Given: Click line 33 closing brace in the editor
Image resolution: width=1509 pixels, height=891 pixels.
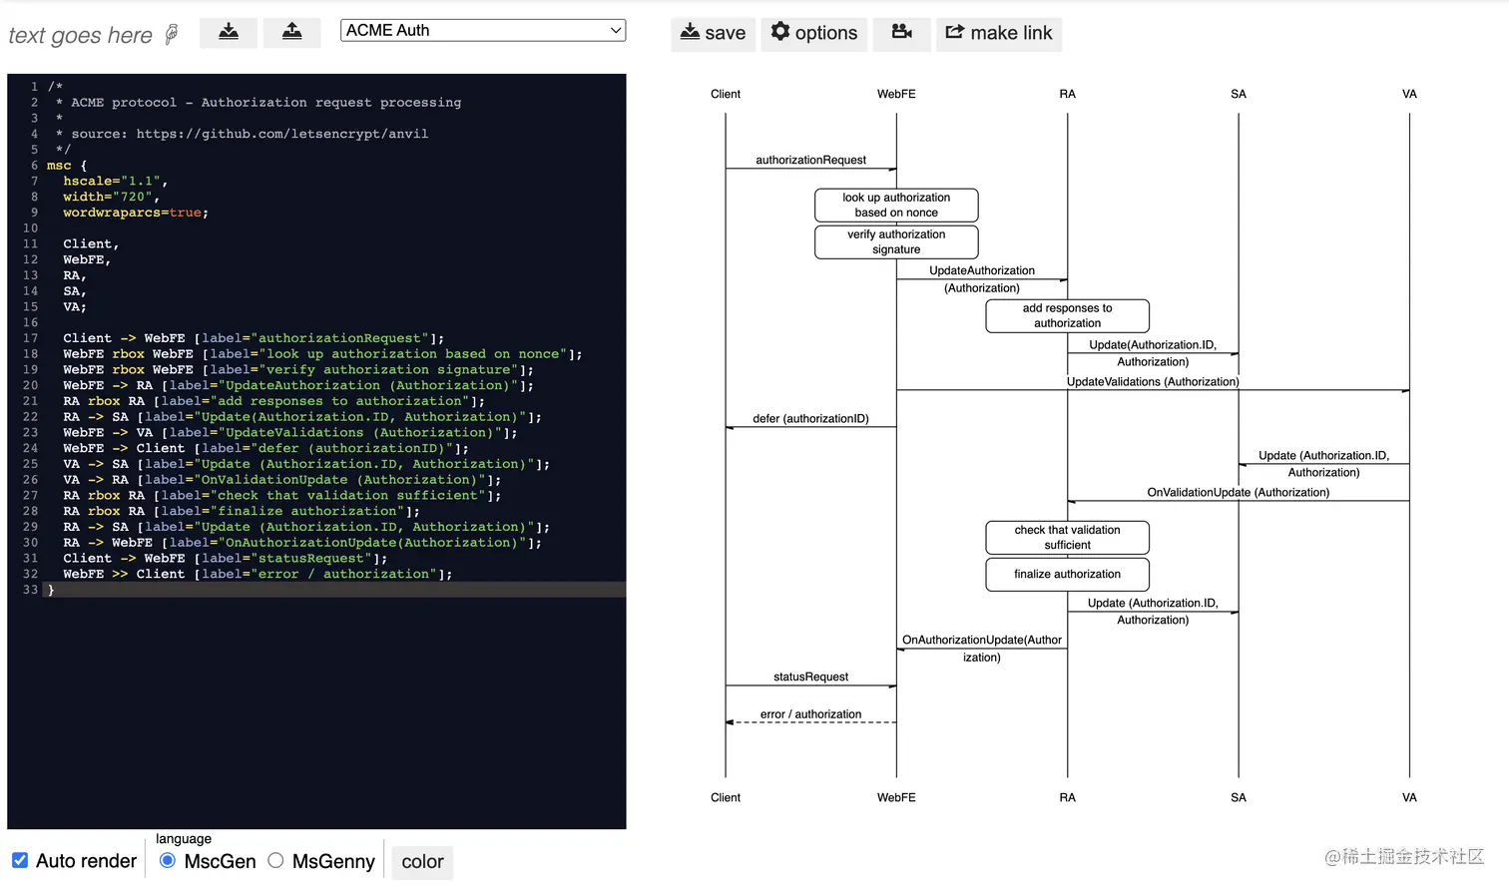Looking at the screenshot, I should (50, 589).
